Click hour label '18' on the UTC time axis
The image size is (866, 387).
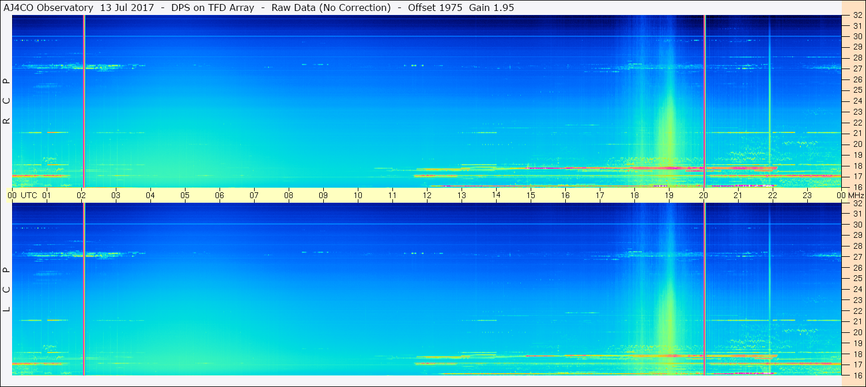[x=634, y=195]
